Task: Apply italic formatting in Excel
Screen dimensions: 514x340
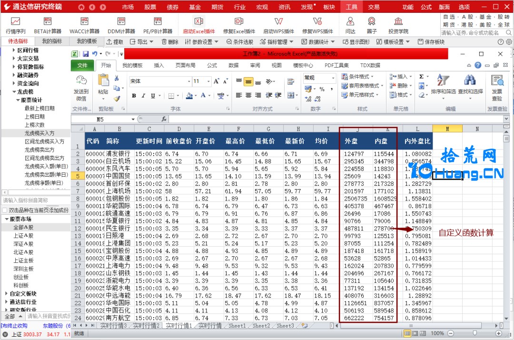Action: point(143,96)
